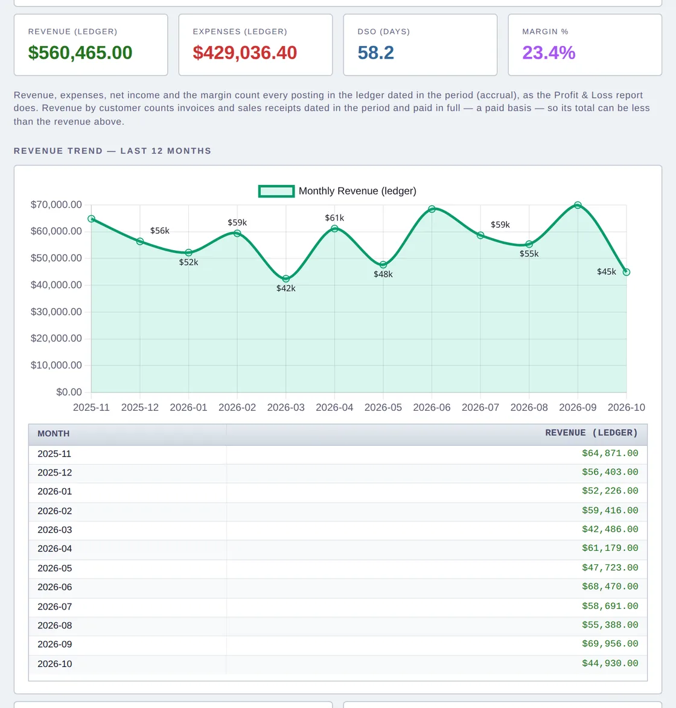Click the Margin % value 23.4%

(549, 53)
